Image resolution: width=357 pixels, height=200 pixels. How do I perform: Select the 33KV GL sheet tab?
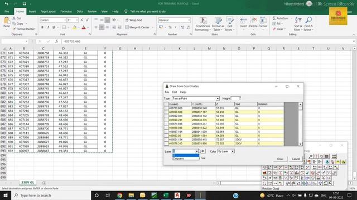pos(27,183)
